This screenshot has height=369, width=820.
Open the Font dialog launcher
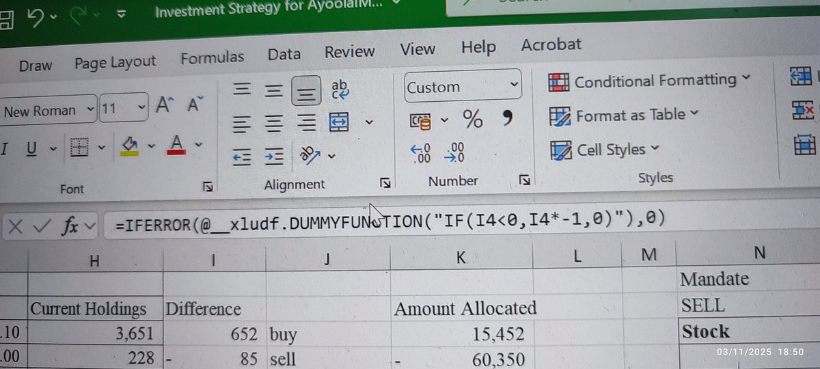coord(208,186)
